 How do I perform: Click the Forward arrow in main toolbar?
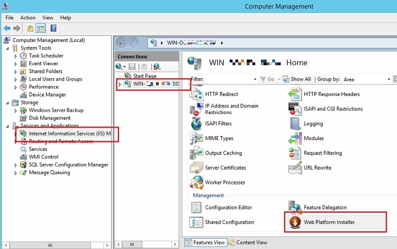click(16, 28)
